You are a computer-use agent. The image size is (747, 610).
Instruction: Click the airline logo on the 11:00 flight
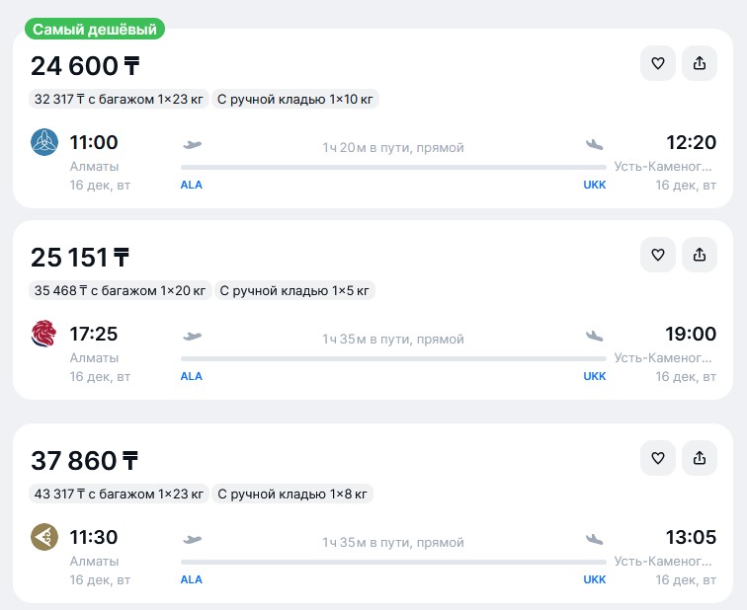coord(44,142)
